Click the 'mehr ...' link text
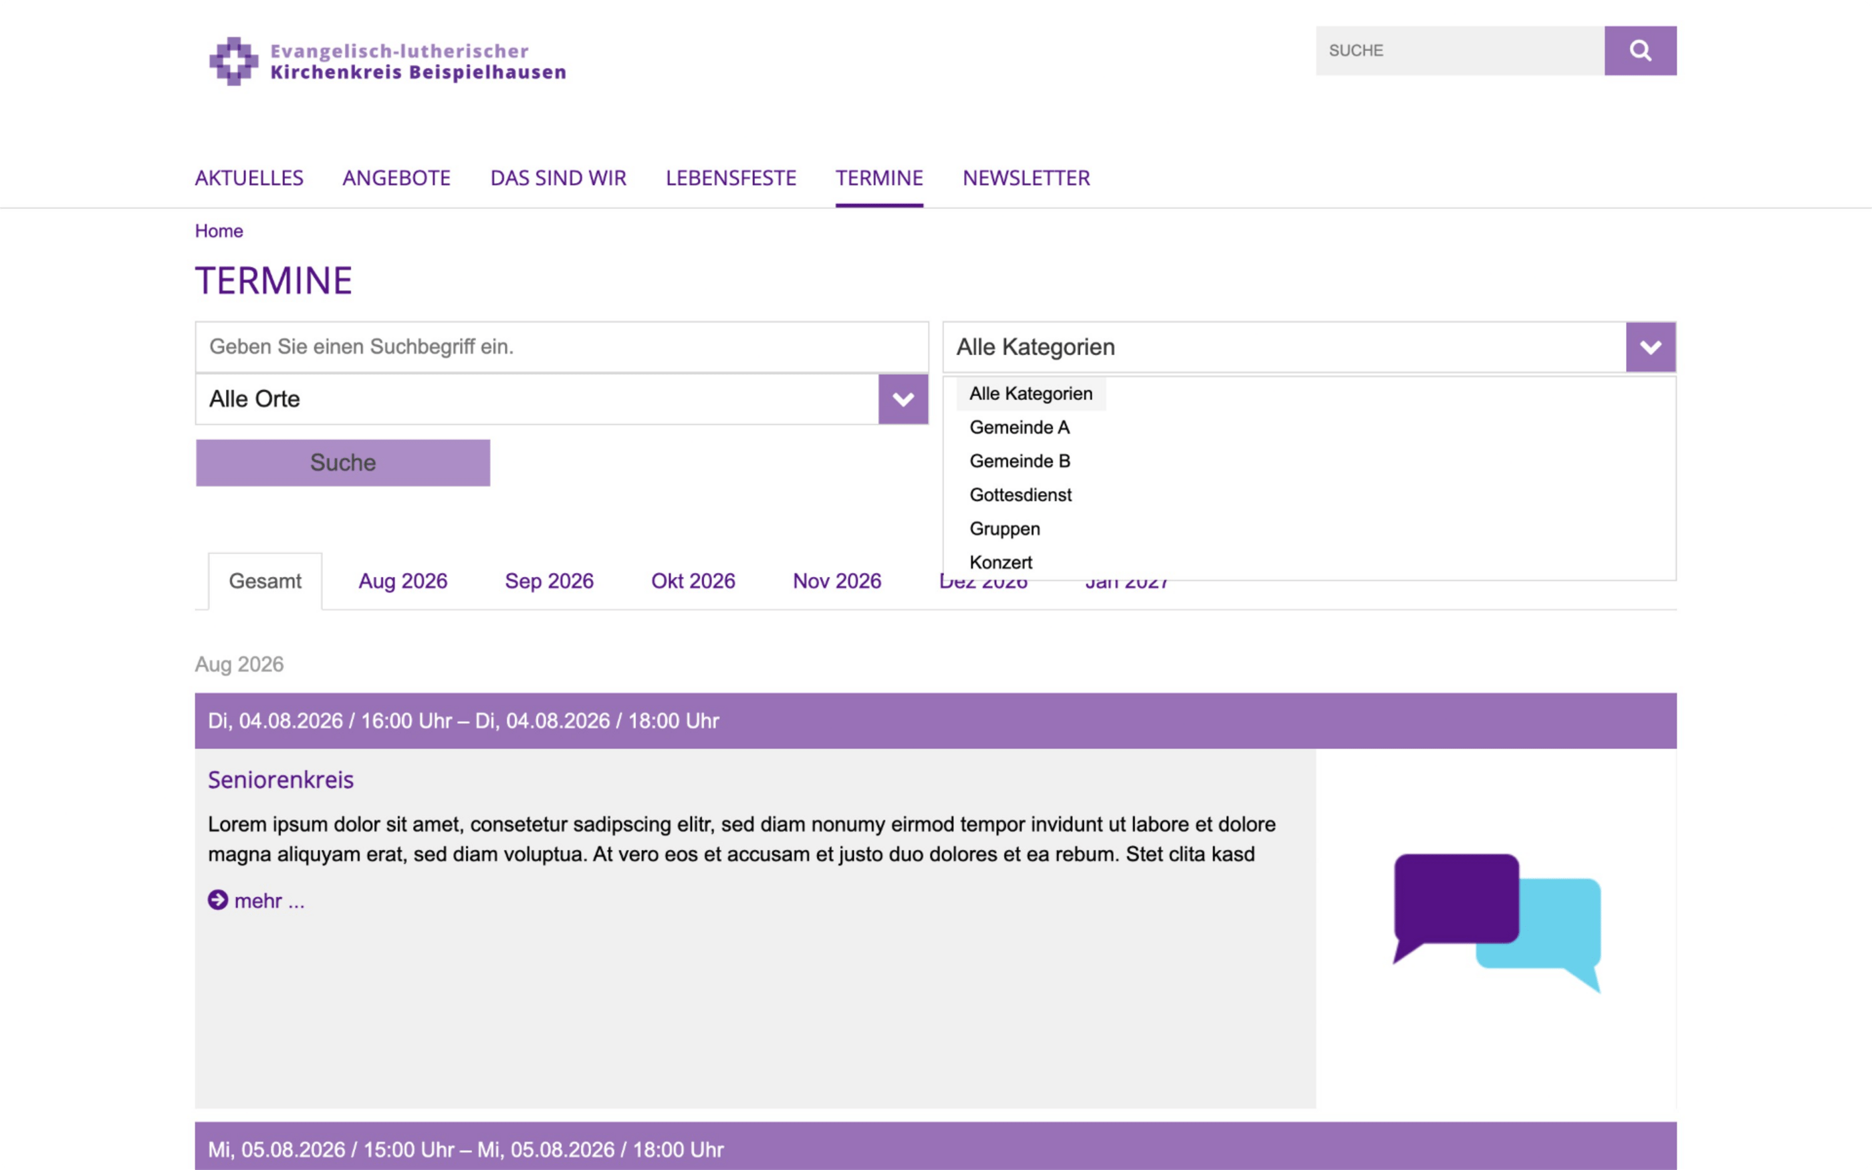Screen dimensions: 1872x1170 tap(269, 901)
